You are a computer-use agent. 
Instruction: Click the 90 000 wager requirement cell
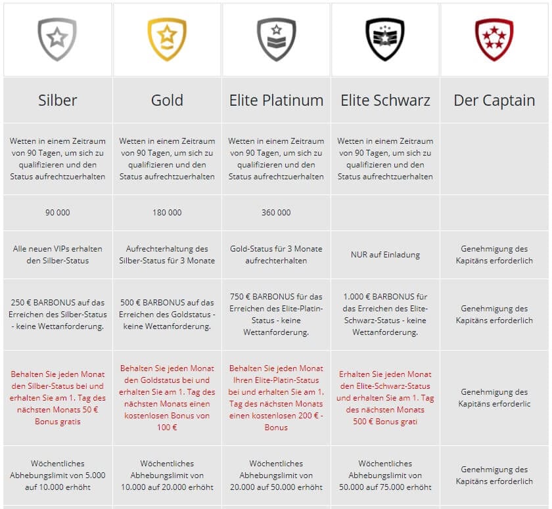[x=57, y=213]
